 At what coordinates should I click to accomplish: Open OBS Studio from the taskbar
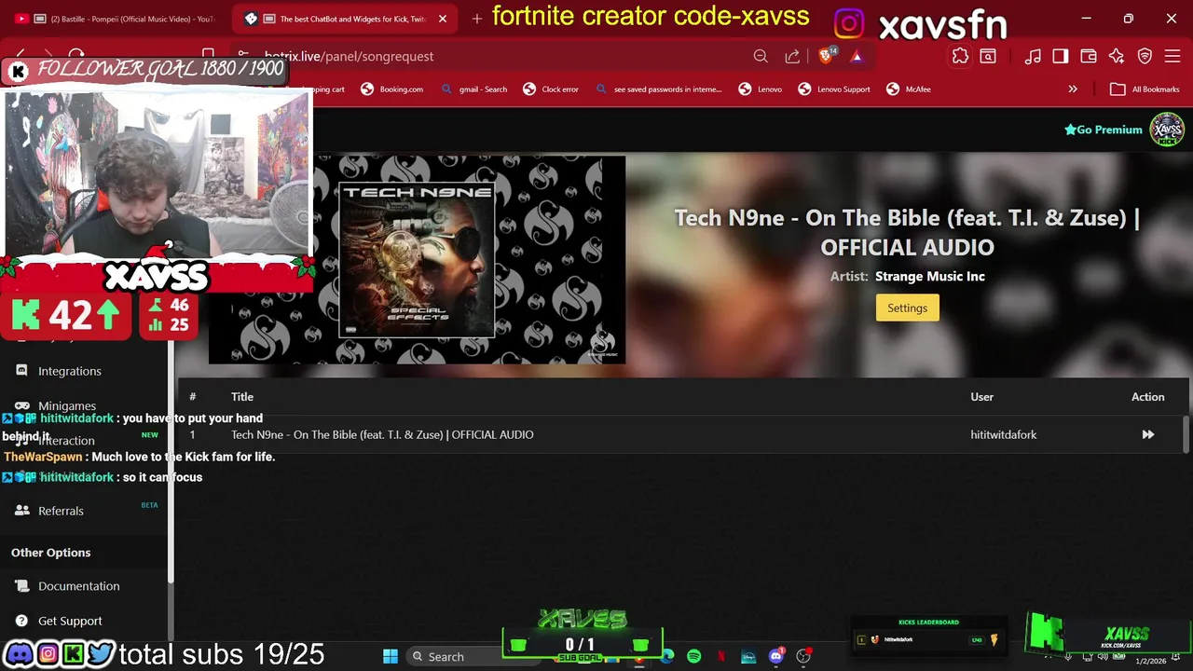coord(802,656)
